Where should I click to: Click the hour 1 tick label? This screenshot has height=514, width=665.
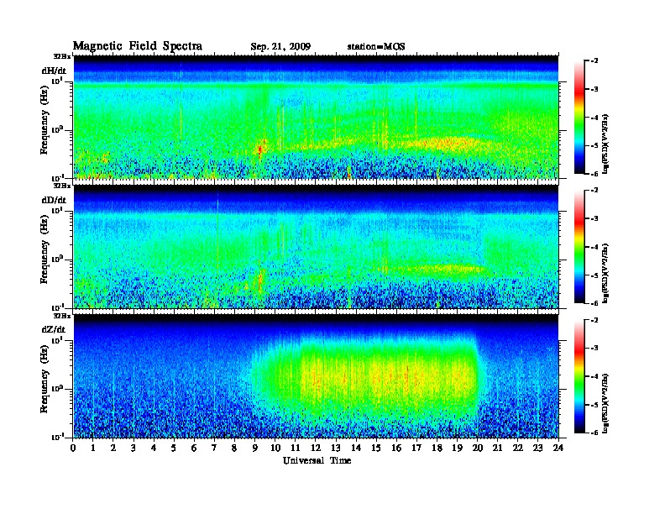pos(93,448)
